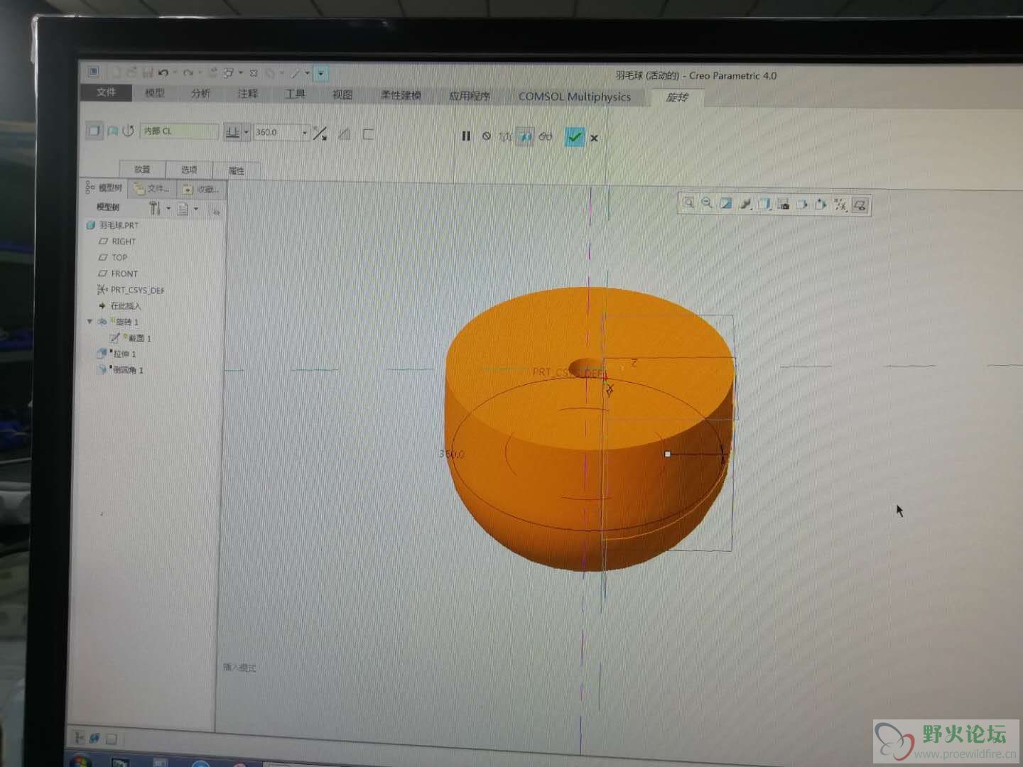Pause the revolve feature tool

(x=466, y=136)
